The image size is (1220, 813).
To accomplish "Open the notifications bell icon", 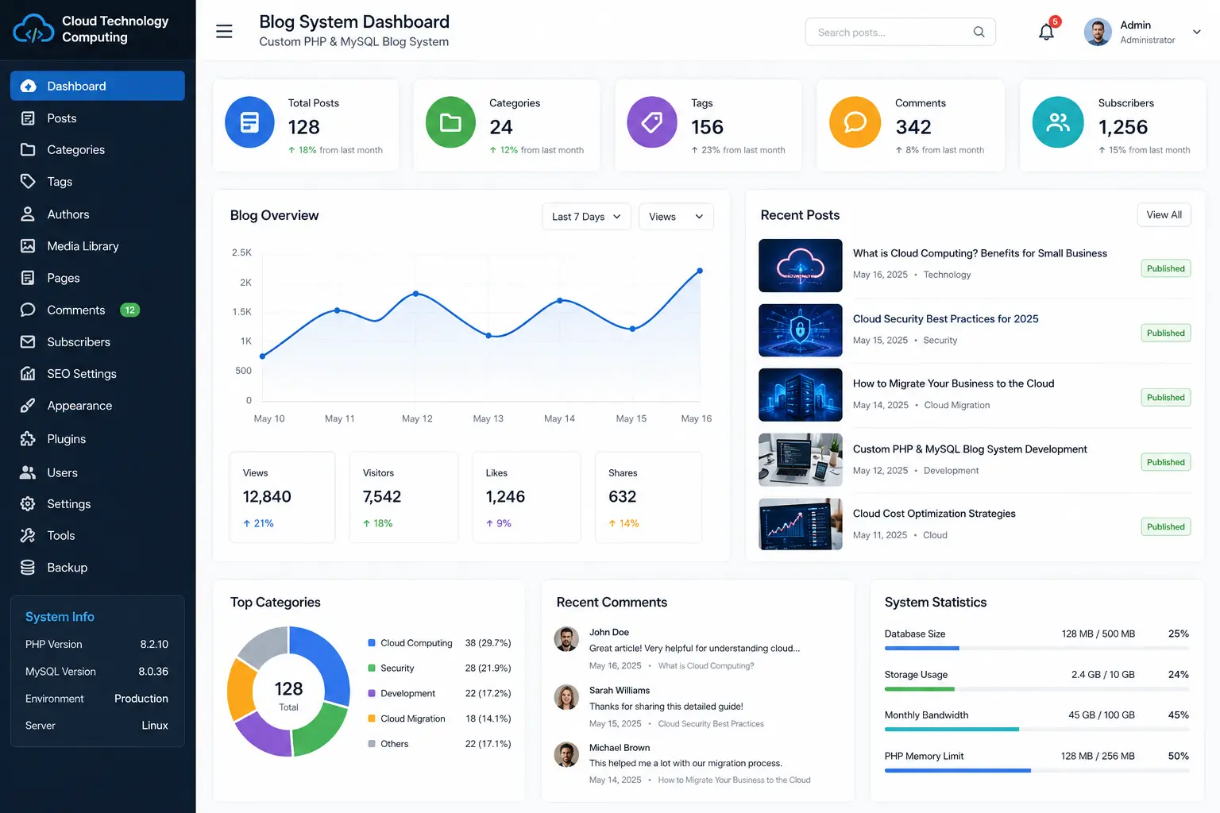I will click(1046, 32).
